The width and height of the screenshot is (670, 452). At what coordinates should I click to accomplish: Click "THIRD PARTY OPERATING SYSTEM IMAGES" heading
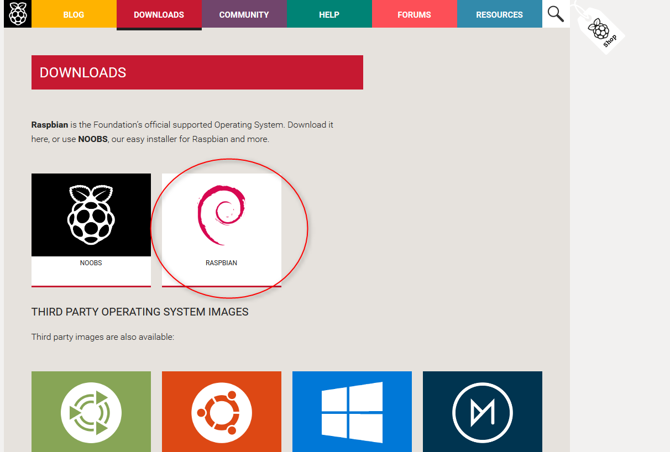click(140, 312)
